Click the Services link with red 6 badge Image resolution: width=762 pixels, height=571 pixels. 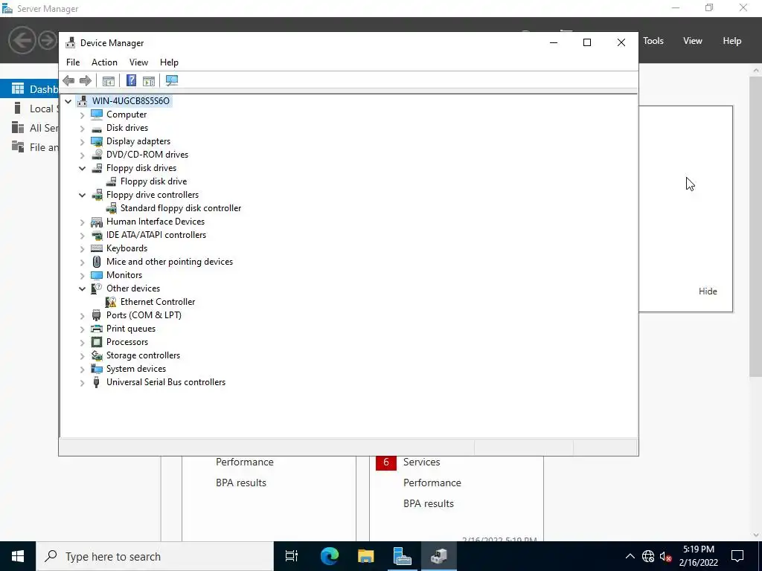421,462
